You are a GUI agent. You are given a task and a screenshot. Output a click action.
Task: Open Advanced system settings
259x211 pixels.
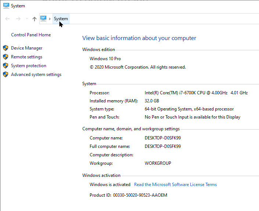[x=36, y=74]
